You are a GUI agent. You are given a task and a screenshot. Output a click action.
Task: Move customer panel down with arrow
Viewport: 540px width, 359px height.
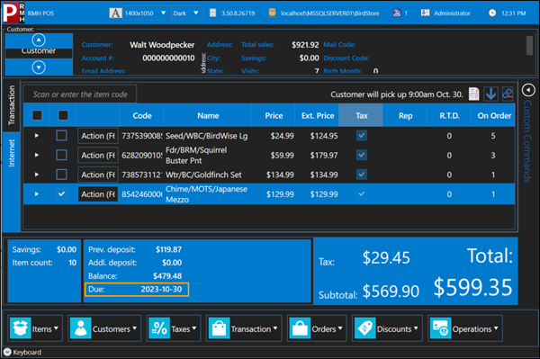39,67
